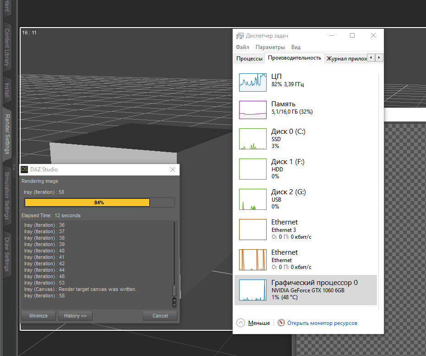The width and height of the screenshot is (426, 356).
Task: Close the Диспетчер задач window
Action: coord(373,35)
